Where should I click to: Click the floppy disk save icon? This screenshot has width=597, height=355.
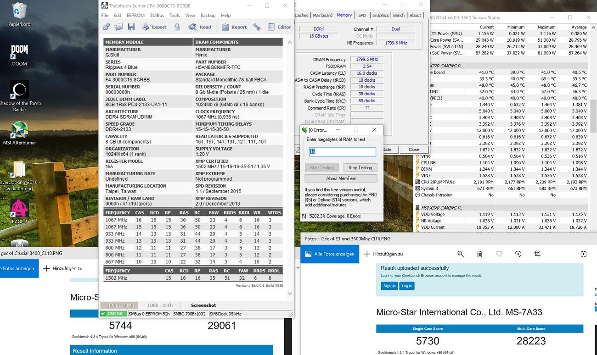131,27
